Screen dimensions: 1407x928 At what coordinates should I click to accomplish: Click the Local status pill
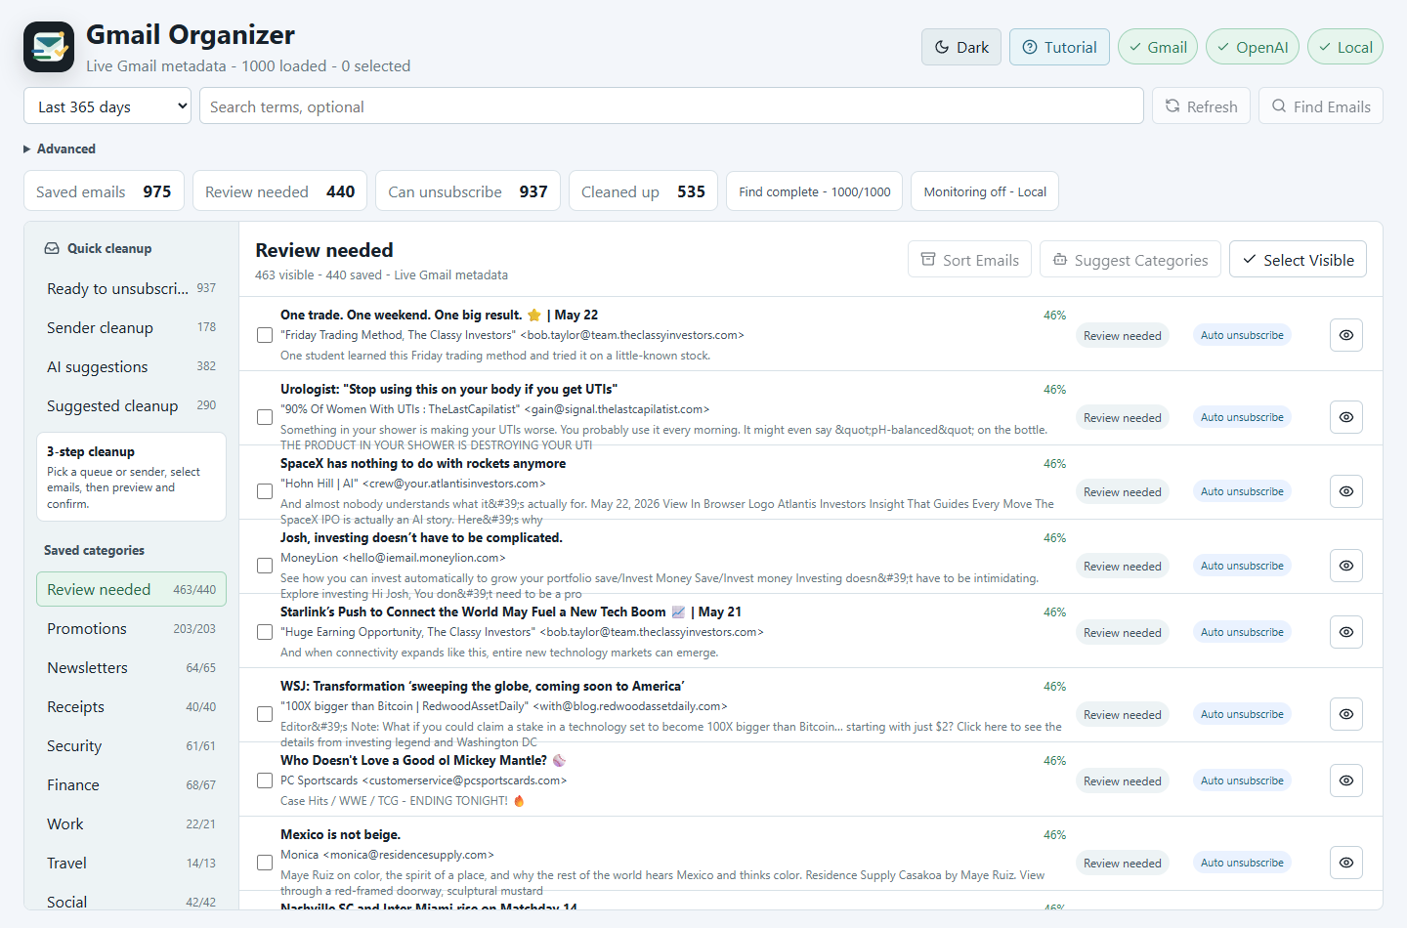pyautogui.click(x=1345, y=47)
